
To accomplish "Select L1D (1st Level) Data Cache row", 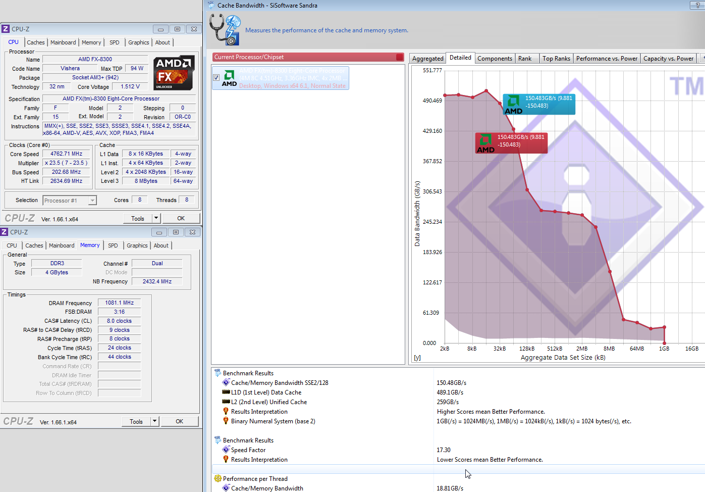I will pyautogui.click(x=458, y=392).
